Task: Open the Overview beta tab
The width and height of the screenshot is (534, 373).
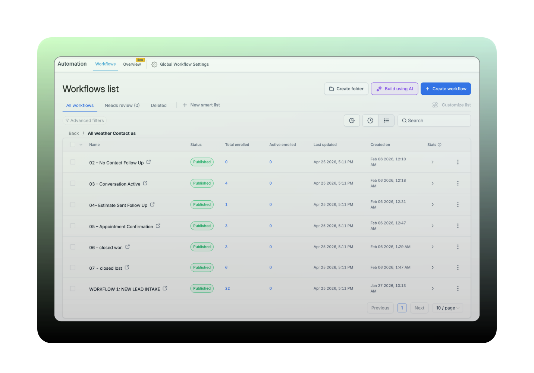Action: 132,64
